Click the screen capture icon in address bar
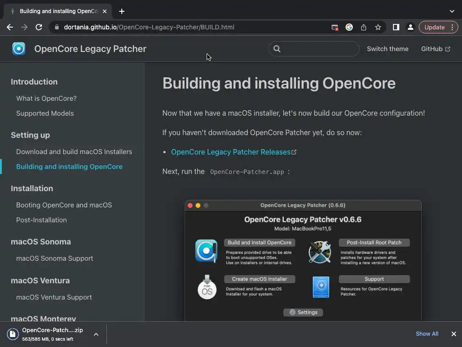 click(335, 28)
